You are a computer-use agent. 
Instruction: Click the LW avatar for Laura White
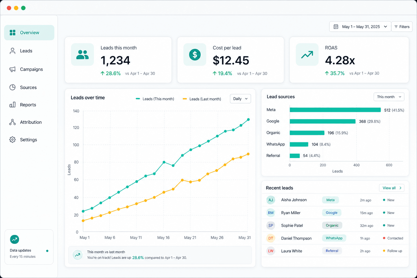click(x=271, y=251)
